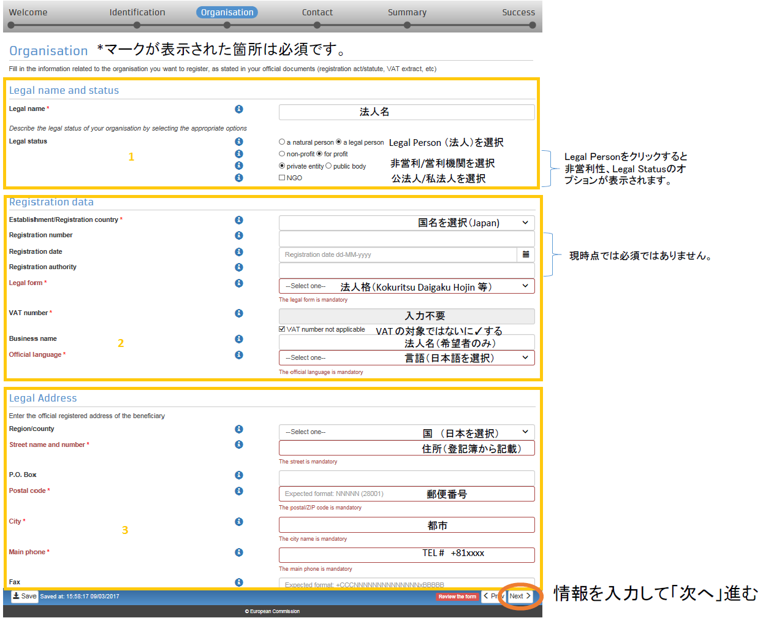Select the 'a natural person' radio button
Image resolution: width=763 pixels, height=618 pixels.
point(282,142)
